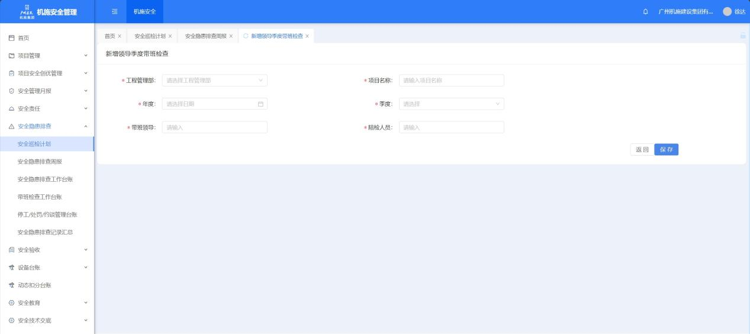Close the 安全隐患排查周报 tab
The height and width of the screenshot is (334, 750).
(x=231, y=36)
